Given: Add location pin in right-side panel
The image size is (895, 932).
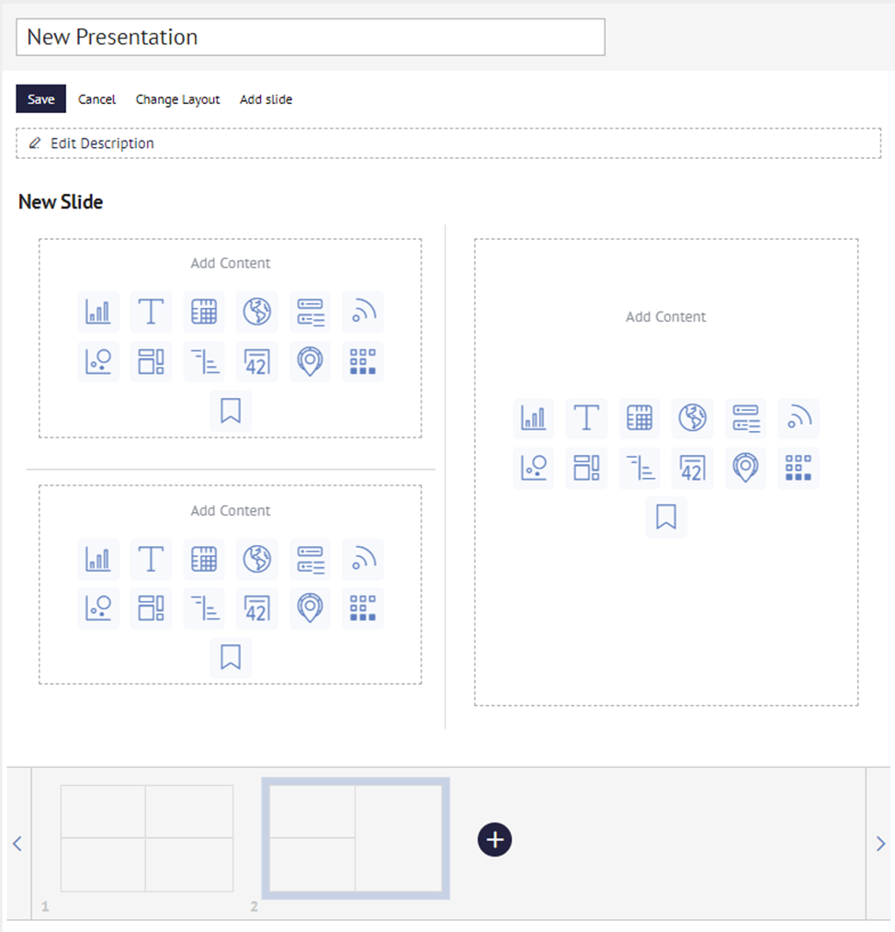Looking at the screenshot, I should (746, 468).
